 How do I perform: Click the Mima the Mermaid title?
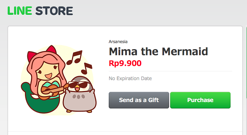pos(158,52)
